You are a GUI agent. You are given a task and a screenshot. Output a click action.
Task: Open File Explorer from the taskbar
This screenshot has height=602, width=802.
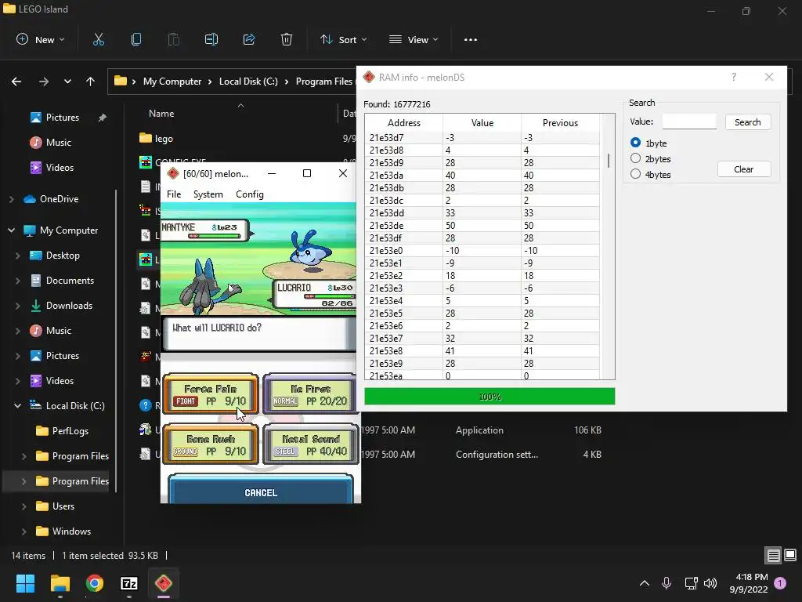(x=60, y=583)
